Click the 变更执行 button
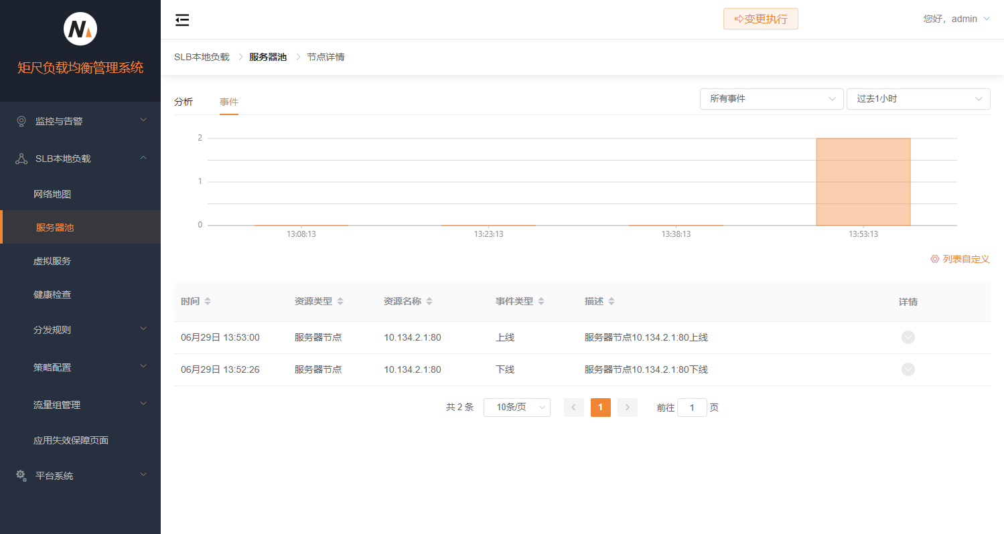The width and height of the screenshot is (1004, 534). tap(760, 19)
